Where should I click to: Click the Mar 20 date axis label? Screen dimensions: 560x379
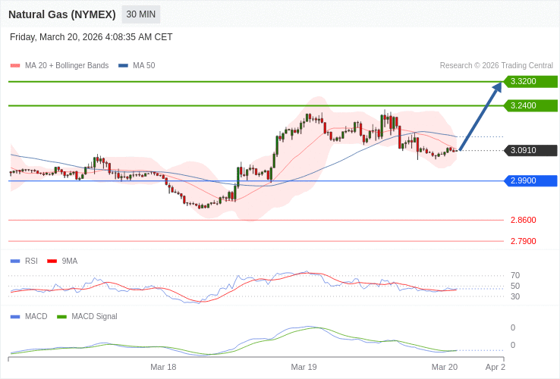coord(445,367)
